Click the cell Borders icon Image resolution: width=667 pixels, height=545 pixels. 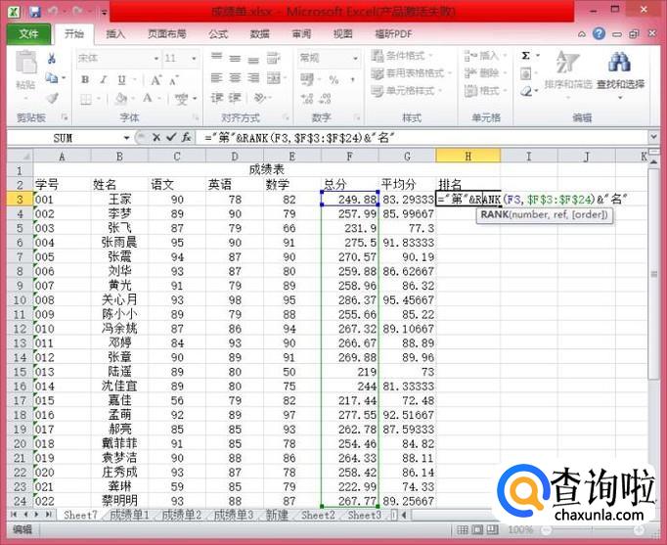(86, 99)
